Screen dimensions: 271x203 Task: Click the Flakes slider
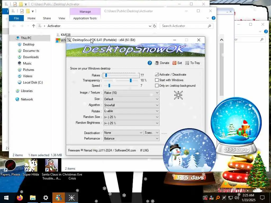(121, 75)
